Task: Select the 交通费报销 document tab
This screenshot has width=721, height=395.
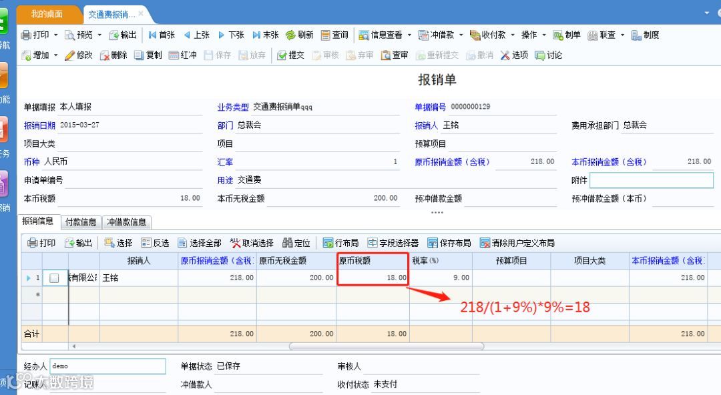Action: coord(111,15)
